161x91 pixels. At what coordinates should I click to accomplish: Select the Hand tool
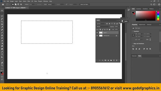click(2, 63)
